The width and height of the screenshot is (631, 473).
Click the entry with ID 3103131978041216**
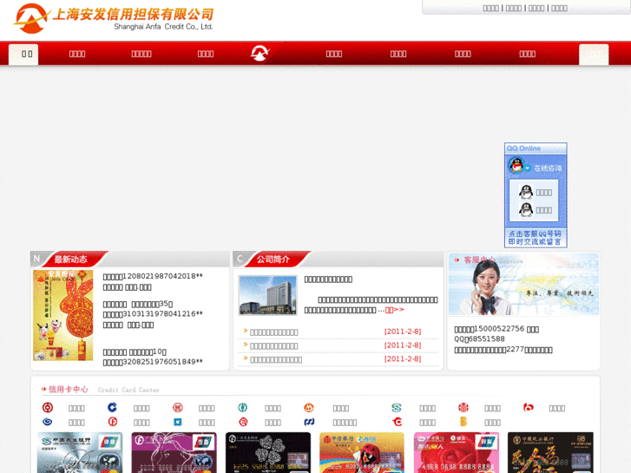click(153, 313)
